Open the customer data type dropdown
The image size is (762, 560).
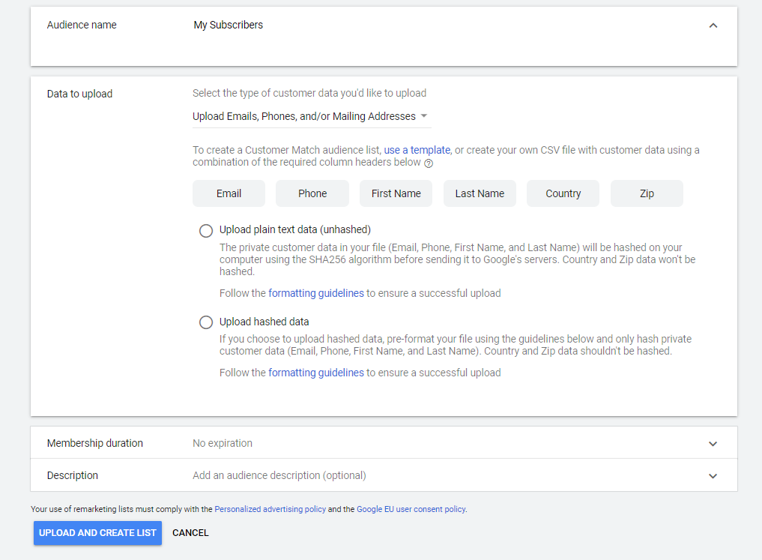pos(311,116)
